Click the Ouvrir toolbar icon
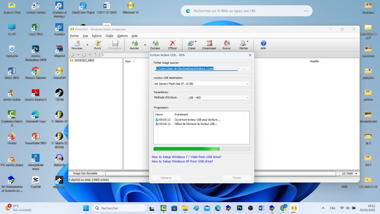 [x=97, y=45]
